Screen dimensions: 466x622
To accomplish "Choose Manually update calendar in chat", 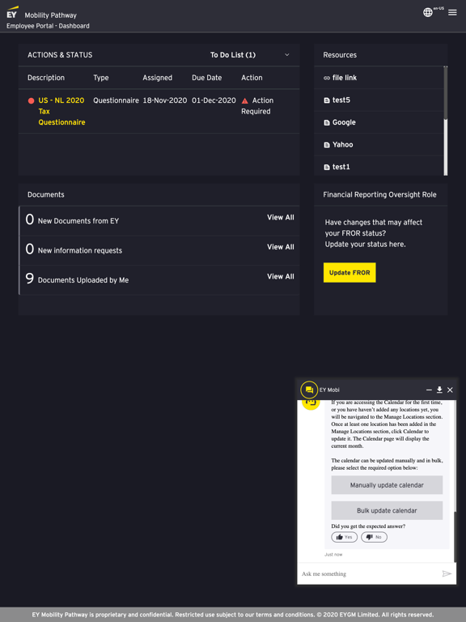I will coord(387,485).
